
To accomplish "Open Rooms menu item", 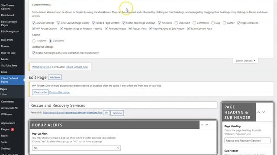I will click(x=5, y=46).
